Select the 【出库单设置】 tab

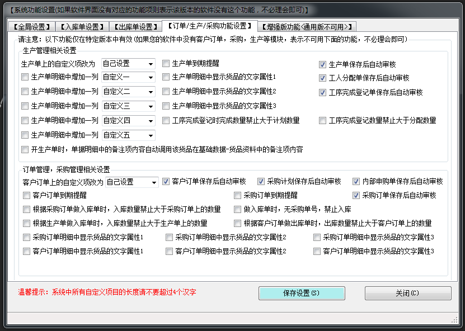click(134, 27)
